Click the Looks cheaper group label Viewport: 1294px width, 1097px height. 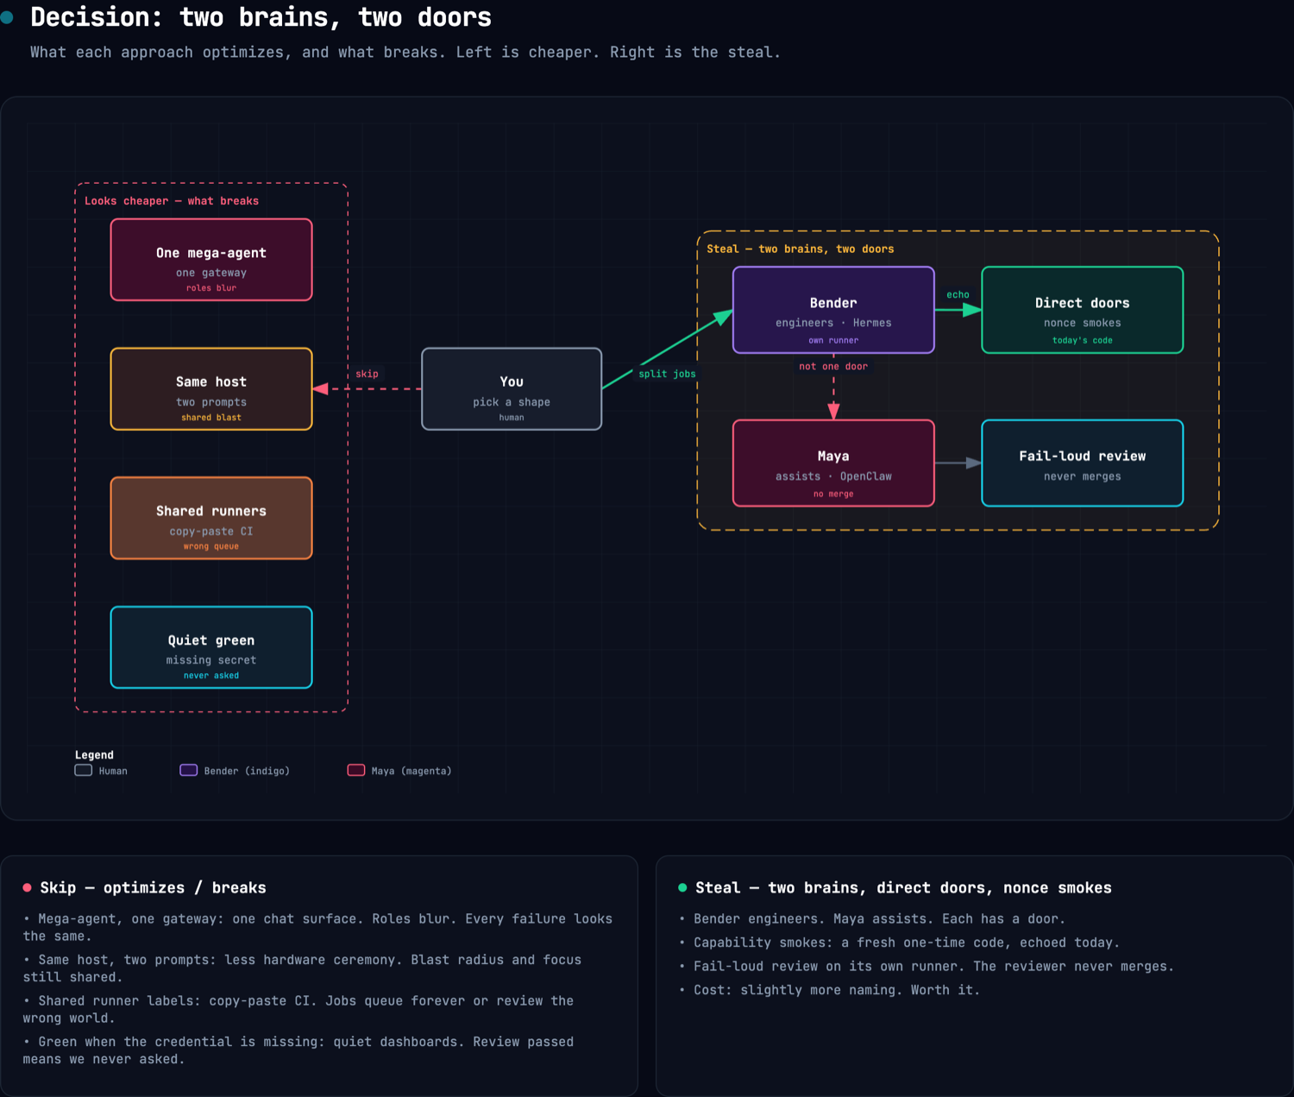[x=172, y=201]
